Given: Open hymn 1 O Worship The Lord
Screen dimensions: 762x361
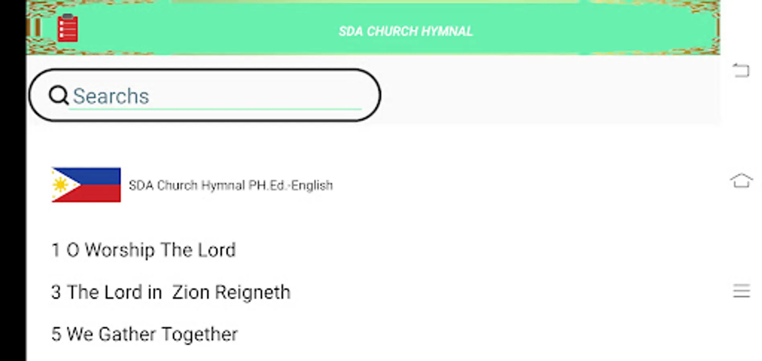Looking at the screenshot, I should tap(143, 250).
